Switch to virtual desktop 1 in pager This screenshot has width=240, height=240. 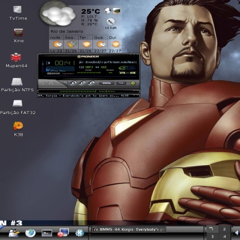[212, 229]
